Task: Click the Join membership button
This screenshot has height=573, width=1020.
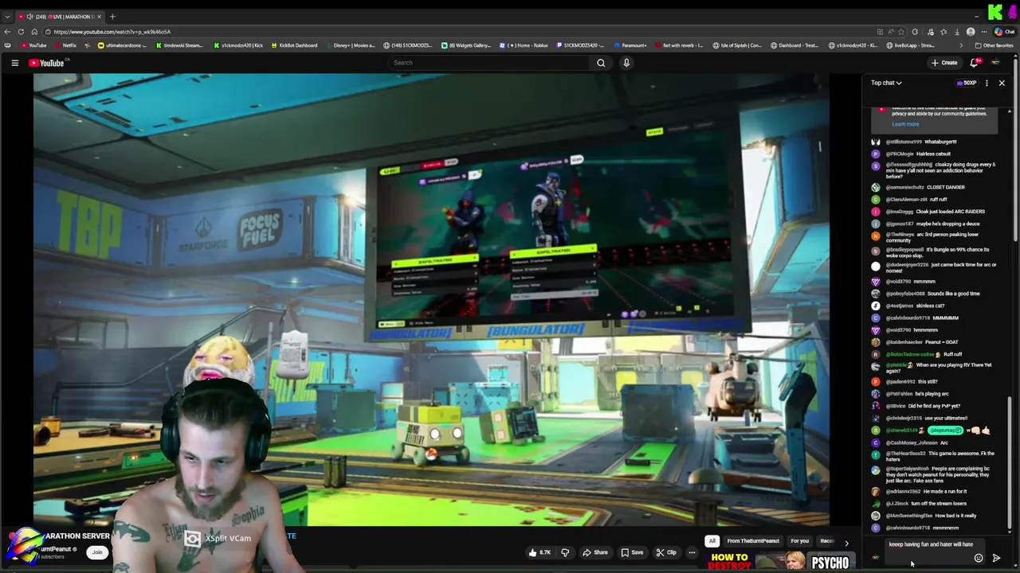Action: point(97,552)
